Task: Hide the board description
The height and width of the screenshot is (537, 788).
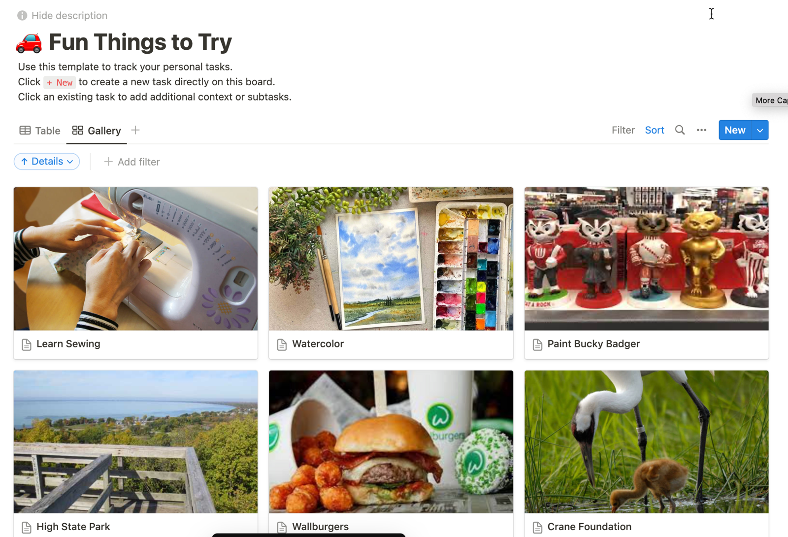Action: point(69,15)
